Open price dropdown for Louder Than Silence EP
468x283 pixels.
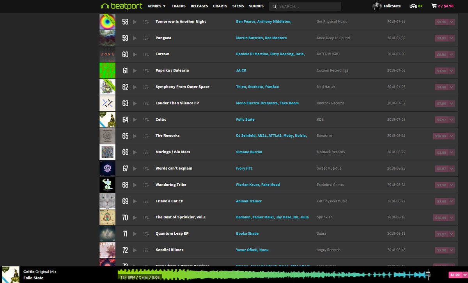point(452,104)
